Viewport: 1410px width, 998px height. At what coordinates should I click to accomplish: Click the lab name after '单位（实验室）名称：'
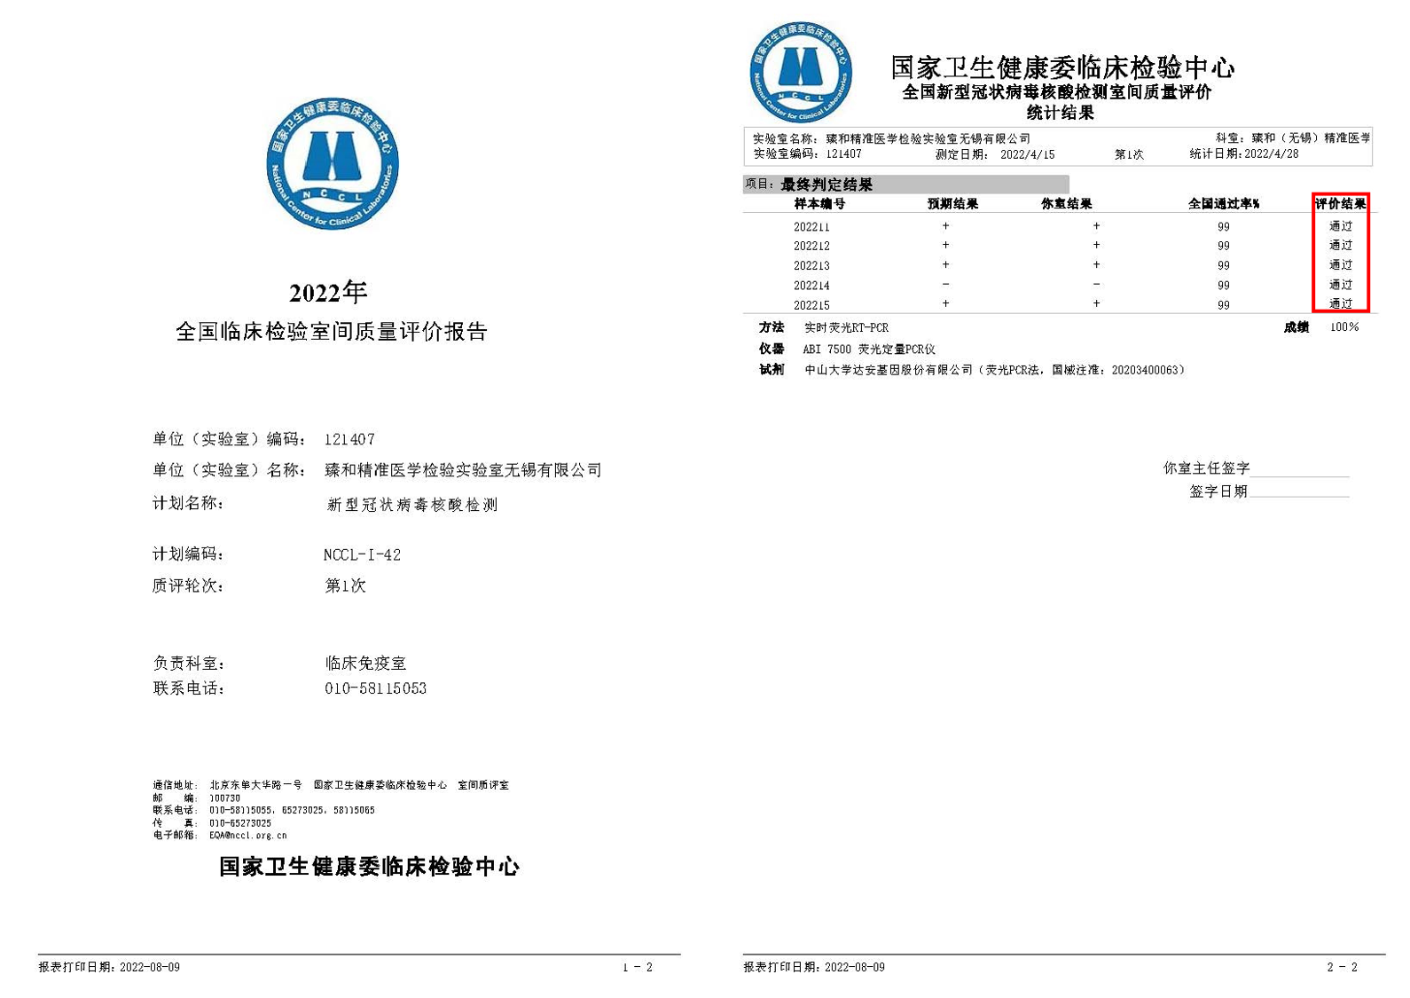[x=463, y=470]
